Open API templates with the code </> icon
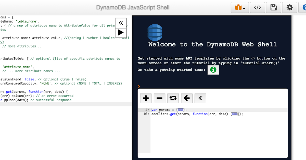The height and width of the screenshot is (160, 306). pos(257,7)
